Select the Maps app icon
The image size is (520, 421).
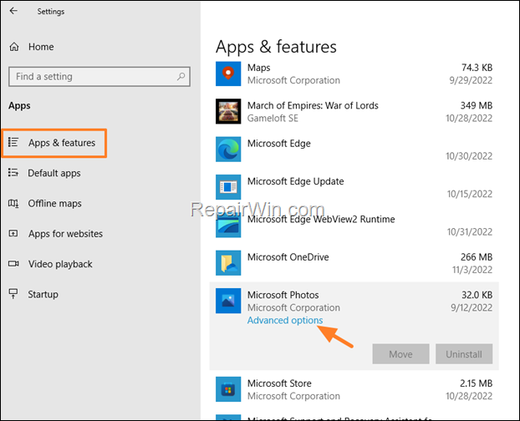228,74
